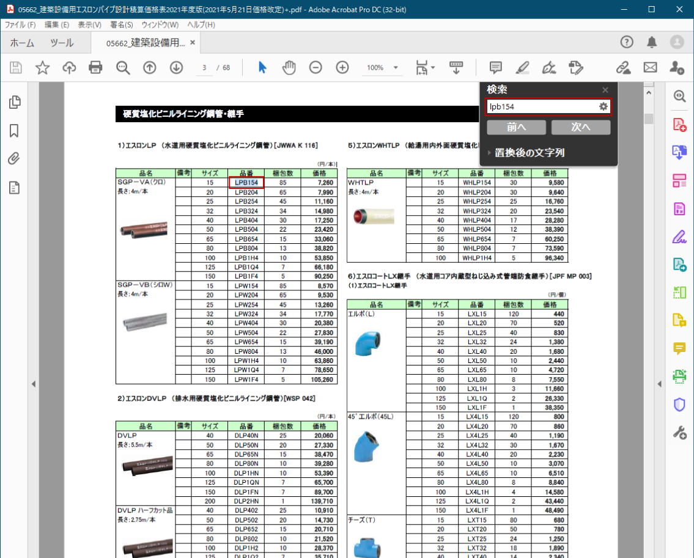Open search tool in right pane
The width and height of the screenshot is (694, 558).
[679, 97]
